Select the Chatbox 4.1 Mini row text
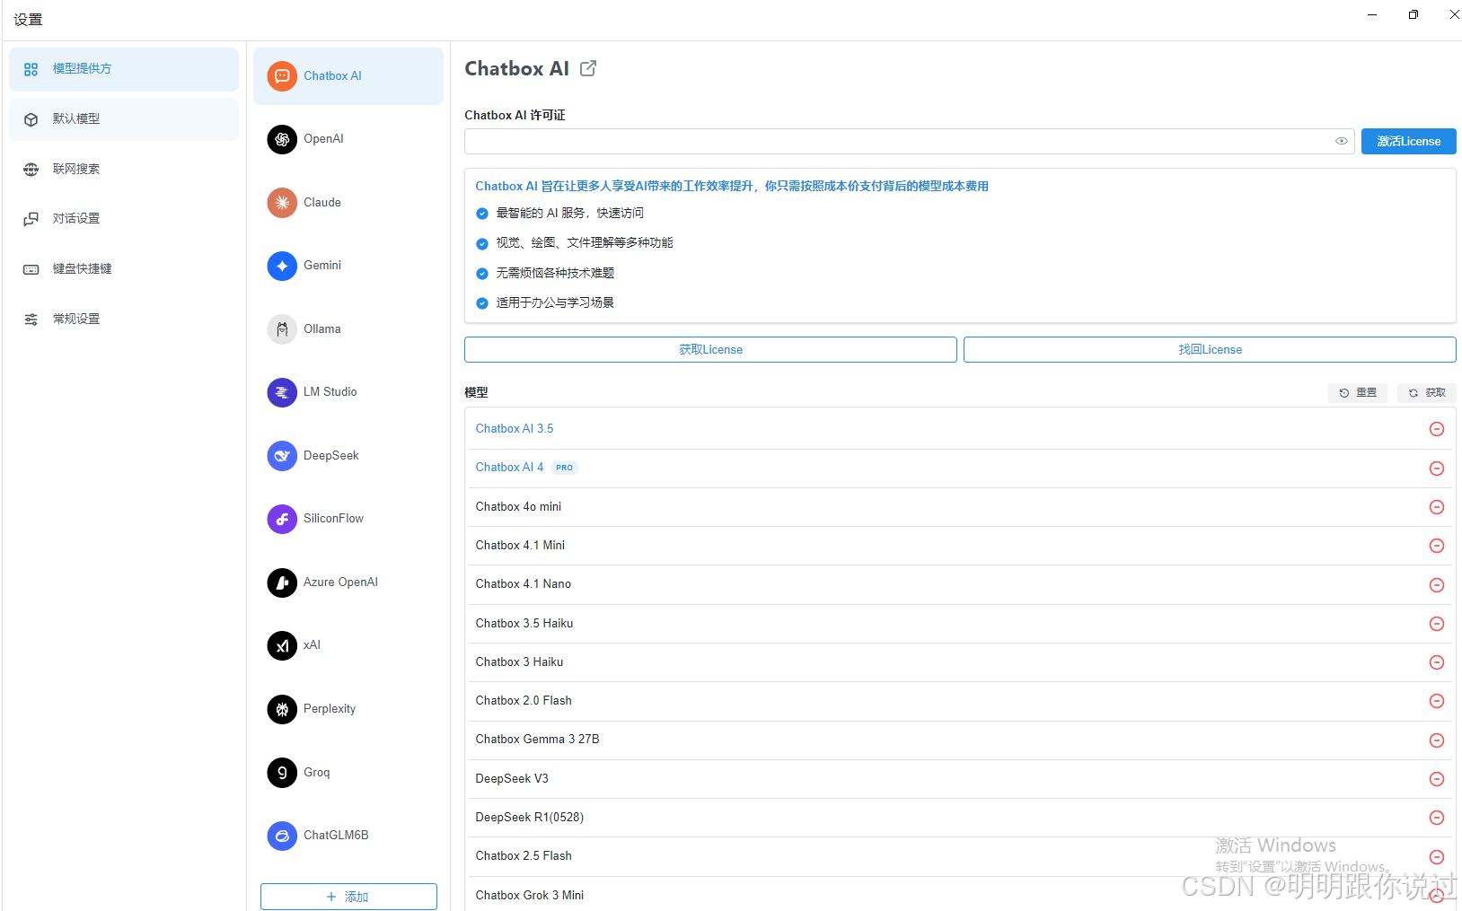 click(x=520, y=546)
